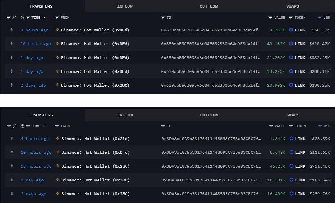Select the OUTFLOW tab in the top panel
335x203 pixels.
coord(209,6)
